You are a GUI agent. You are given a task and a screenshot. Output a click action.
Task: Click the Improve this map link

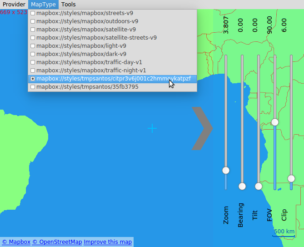click(108, 242)
